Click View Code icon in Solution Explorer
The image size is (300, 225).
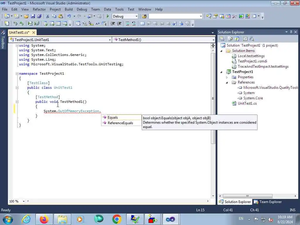245,39
